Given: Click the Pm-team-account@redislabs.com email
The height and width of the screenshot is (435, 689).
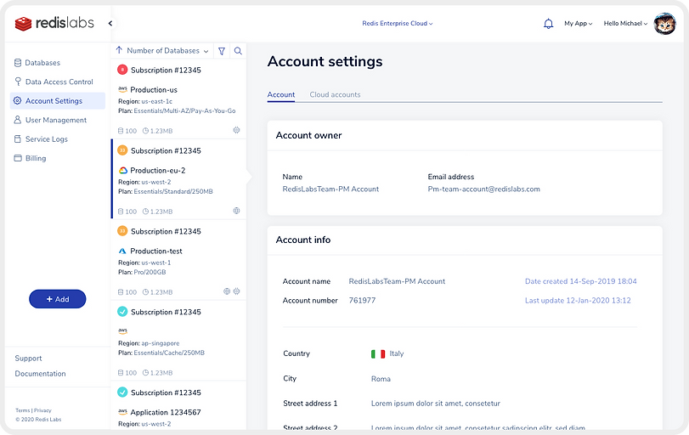Looking at the screenshot, I should 483,189.
